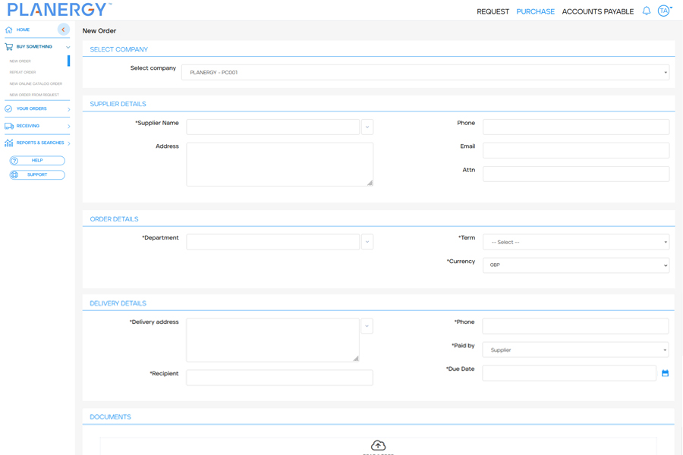Open the Accounts Payable top menu
Screen dimensions: 683x455
597,11
